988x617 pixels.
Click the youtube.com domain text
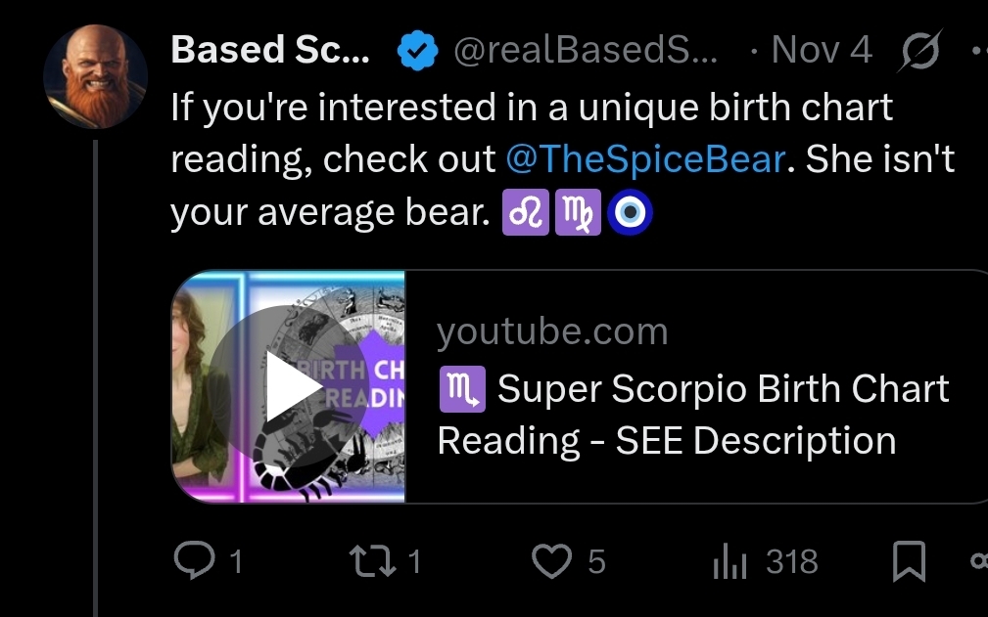point(552,332)
